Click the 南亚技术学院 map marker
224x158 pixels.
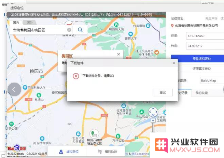(x=42, y=139)
